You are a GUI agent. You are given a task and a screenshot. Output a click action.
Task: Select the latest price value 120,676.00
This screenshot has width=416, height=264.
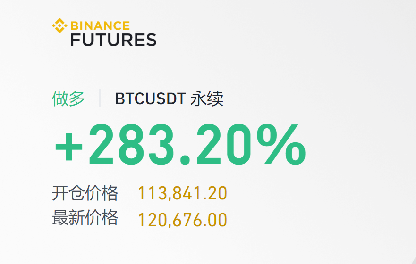182,220
